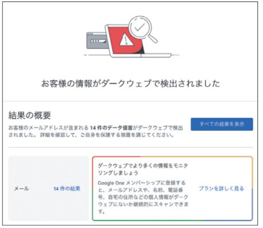Screen dimensions: 263x228
Task: Click the checkmark inside the magnifier lens
Action: coord(139,27)
